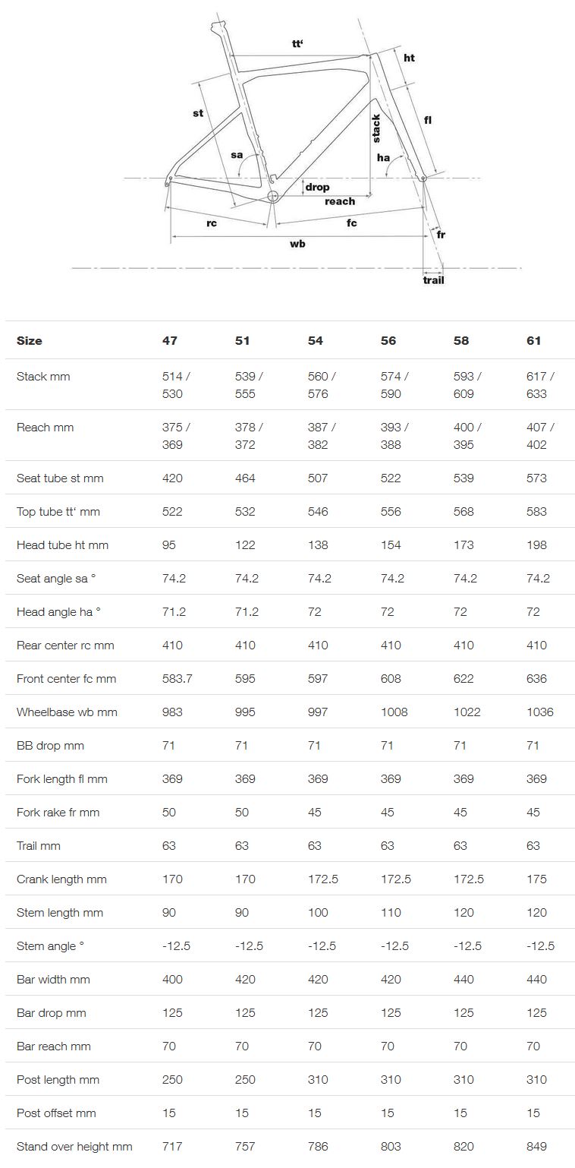Click the "Stand over height mm" row label
The height and width of the screenshot is (1168, 575).
coord(74,1147)
